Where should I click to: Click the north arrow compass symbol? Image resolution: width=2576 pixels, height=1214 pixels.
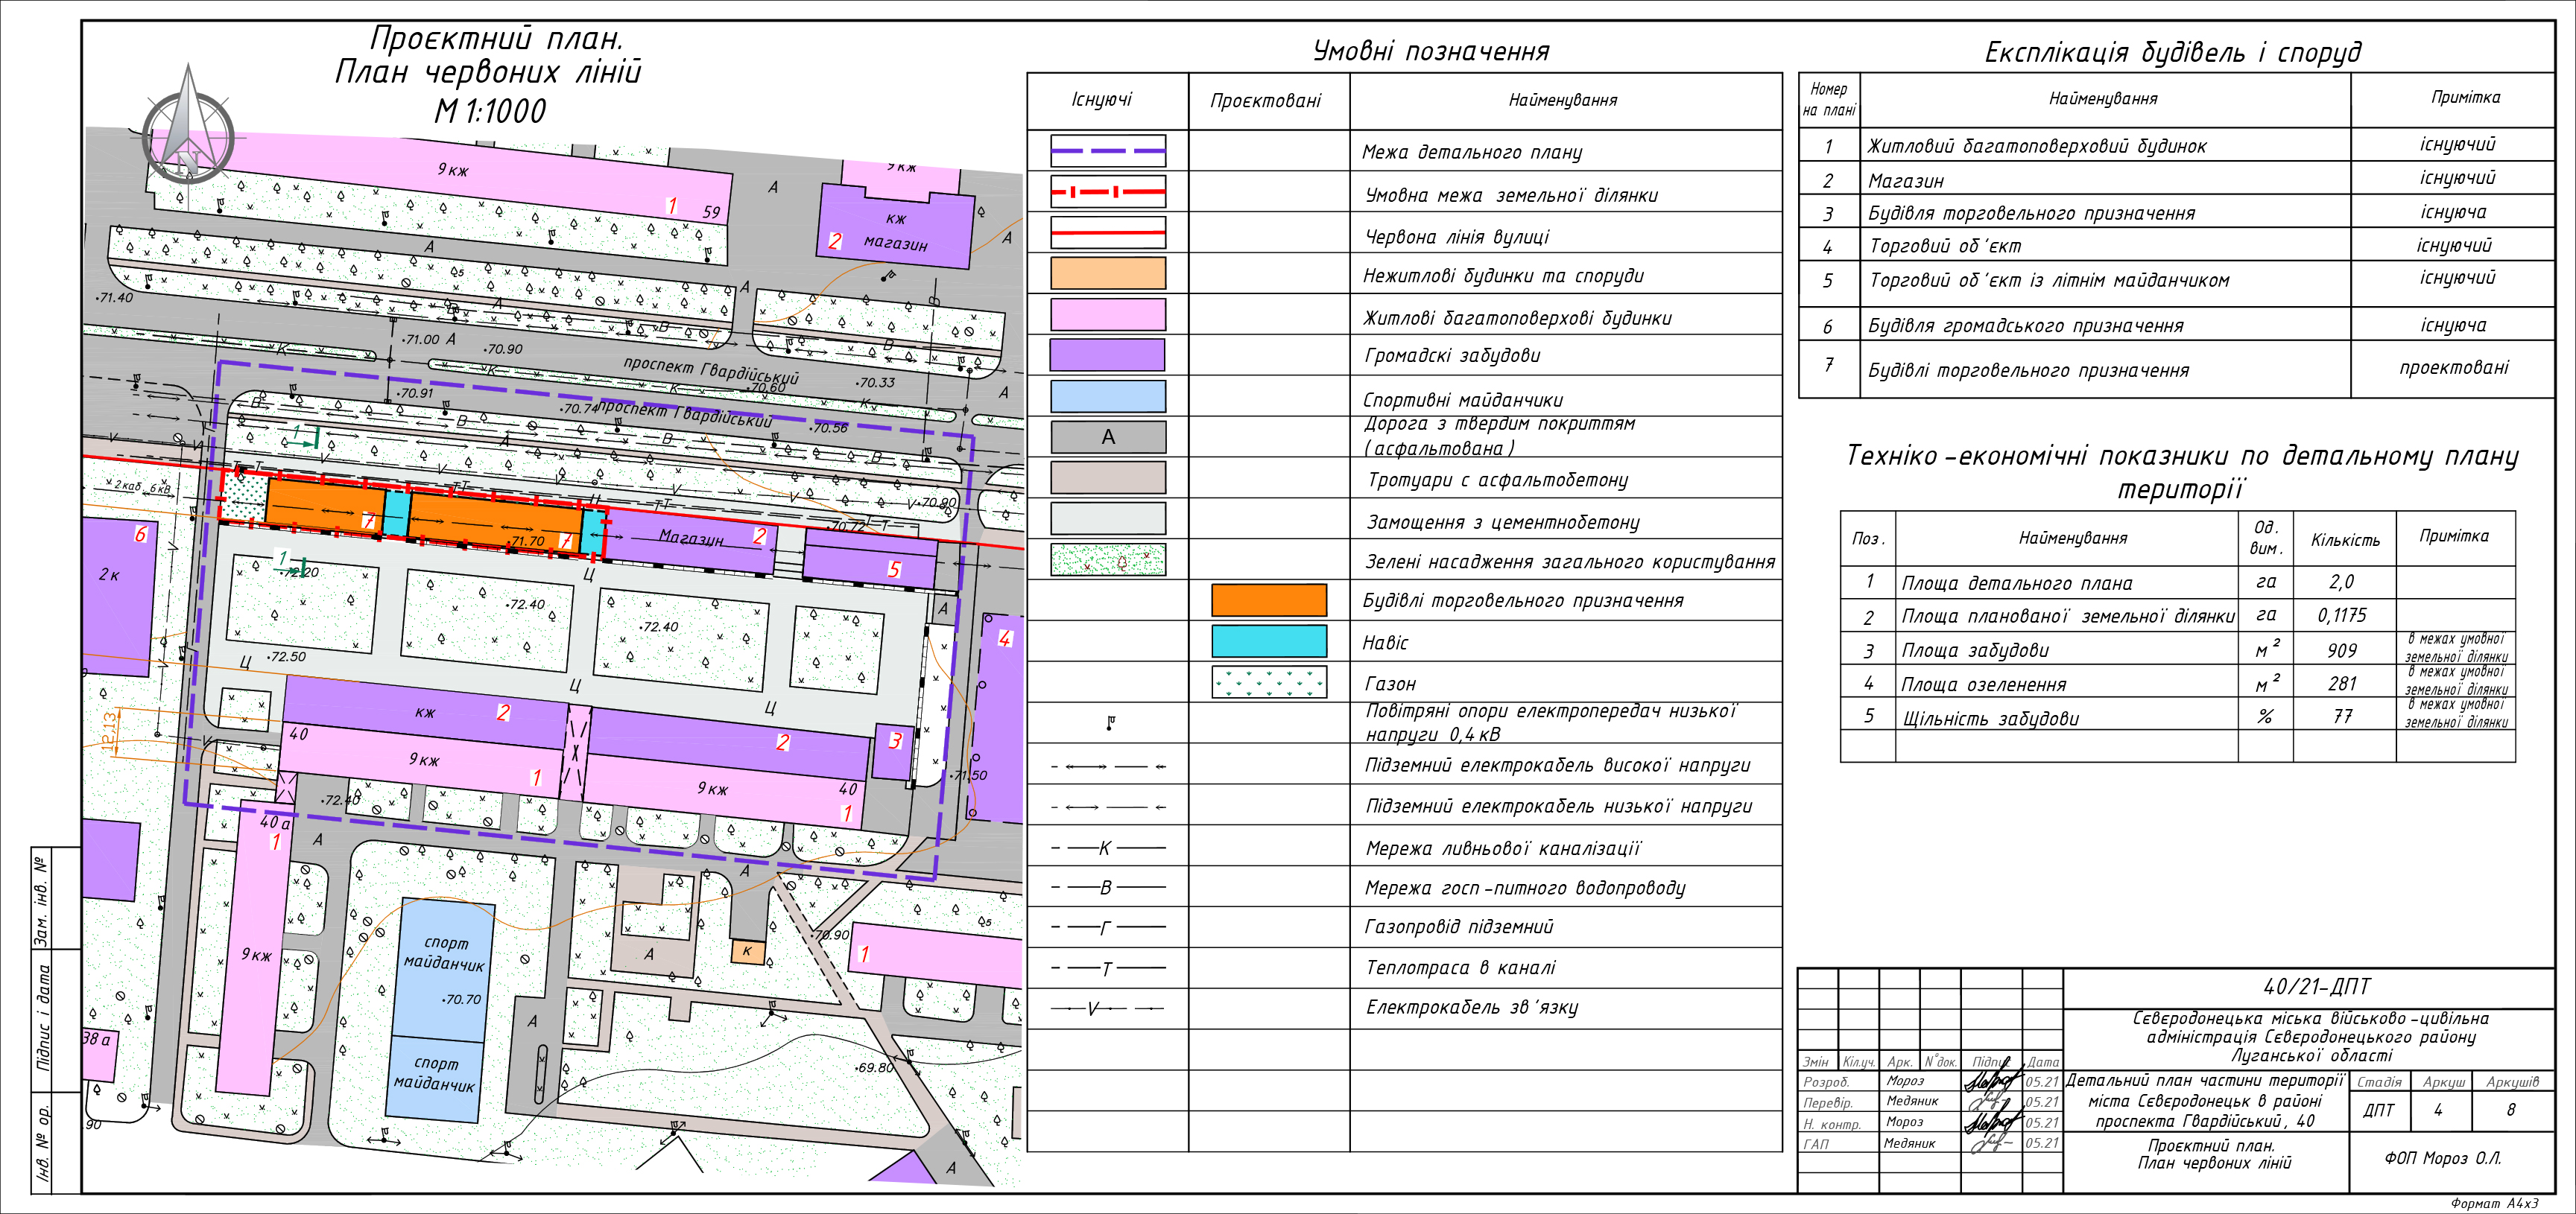coord(188,128)
